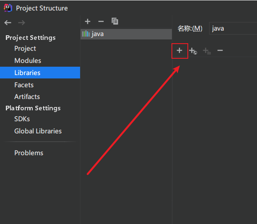Show the Problems section
Image resolution: width=257 pixels, height=224 pixels.
point(29,153)
